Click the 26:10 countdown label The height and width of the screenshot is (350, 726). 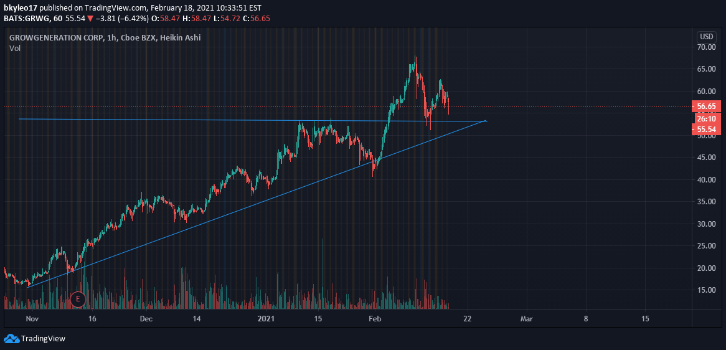708,118
